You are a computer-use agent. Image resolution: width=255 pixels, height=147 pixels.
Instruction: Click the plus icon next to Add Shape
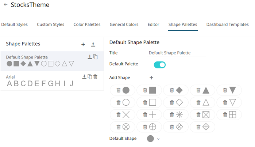point(151,78)
